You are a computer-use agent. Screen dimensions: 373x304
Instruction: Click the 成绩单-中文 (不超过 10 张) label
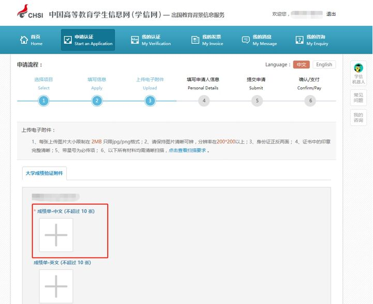pyautogui.click(x=66, y=211)
